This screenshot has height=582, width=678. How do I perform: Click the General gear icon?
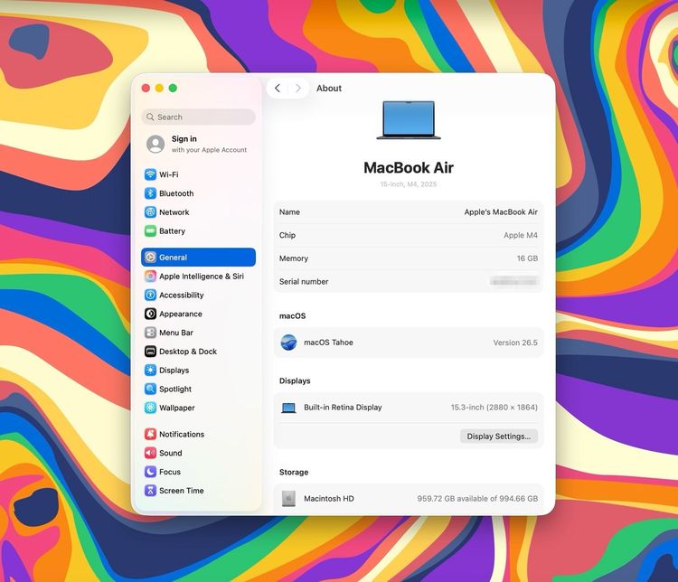[150, 258]
